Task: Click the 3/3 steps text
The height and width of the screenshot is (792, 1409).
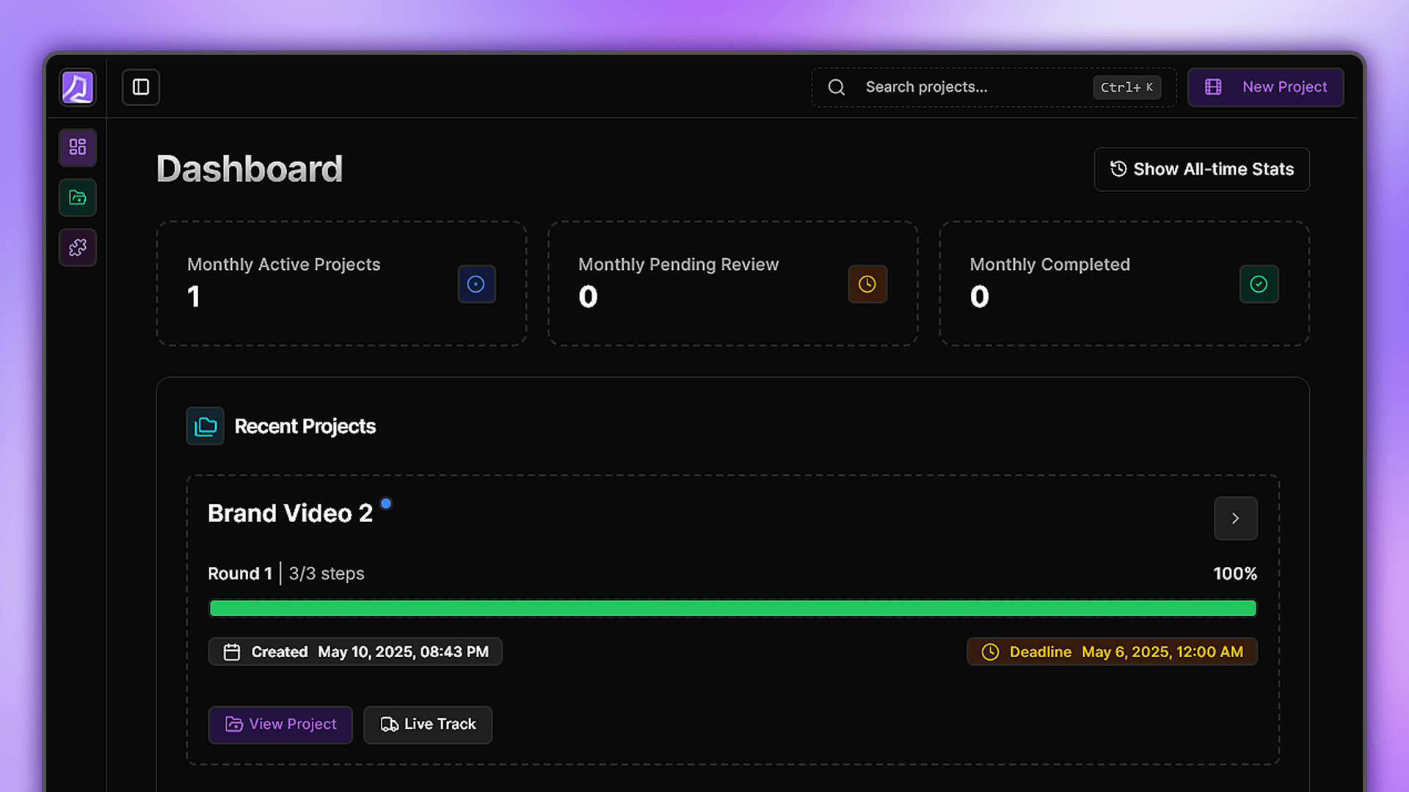Action: point(327,573)
